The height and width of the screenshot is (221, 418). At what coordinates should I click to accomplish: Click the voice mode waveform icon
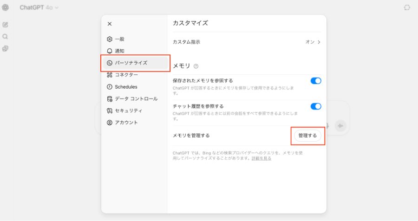click(x=340, y=125)
